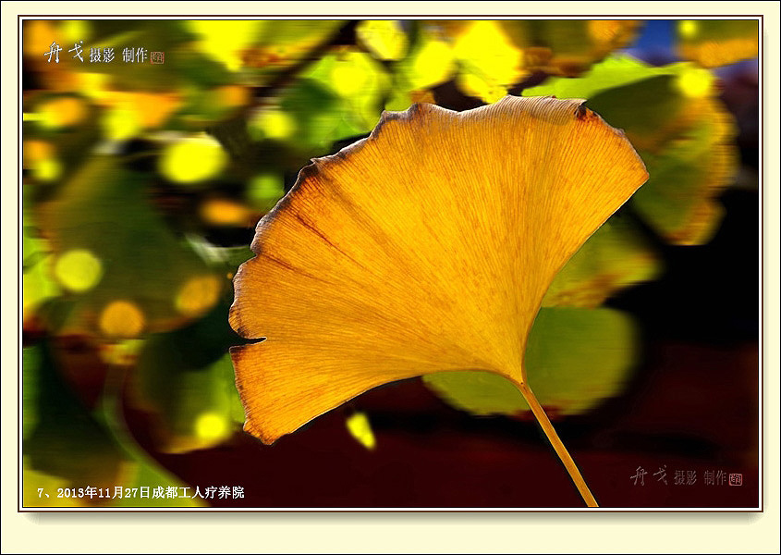Pick the blue sky patch in top-right corner
The image size is (781, 555).
pyautogui.click(x=657, y=39)
